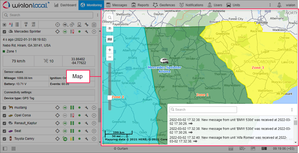Screen dimensions: 299x153
Task: Open Seat unit properties wrench
Action: 87,131
